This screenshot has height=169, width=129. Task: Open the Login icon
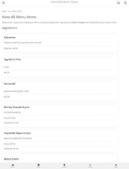click(116, 166)
